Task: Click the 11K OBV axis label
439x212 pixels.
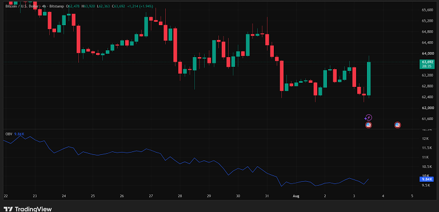Action: 425,157
